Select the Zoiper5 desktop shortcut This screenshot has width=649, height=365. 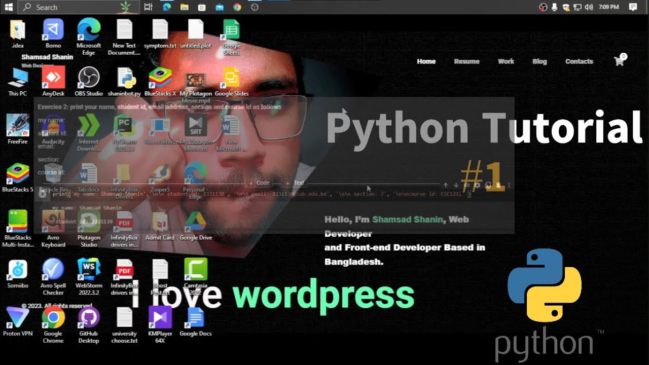click(x=160, y=177)
